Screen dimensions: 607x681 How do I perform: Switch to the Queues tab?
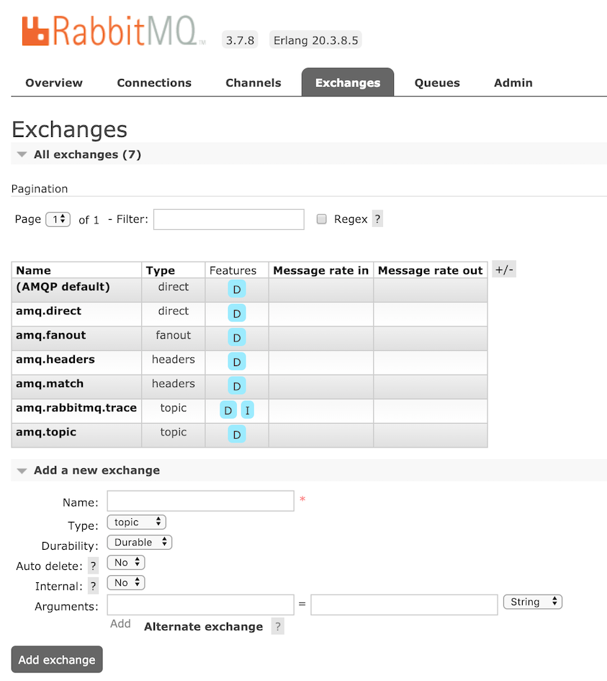tap(437, 83)
